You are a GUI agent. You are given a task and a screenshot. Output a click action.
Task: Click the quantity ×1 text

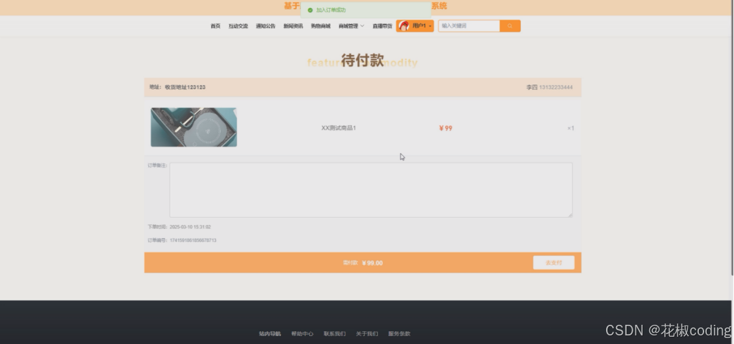[x=570, y=128]
